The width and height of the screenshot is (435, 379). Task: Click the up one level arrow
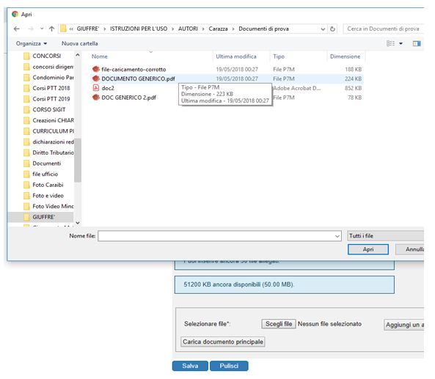tap(51, 29)
